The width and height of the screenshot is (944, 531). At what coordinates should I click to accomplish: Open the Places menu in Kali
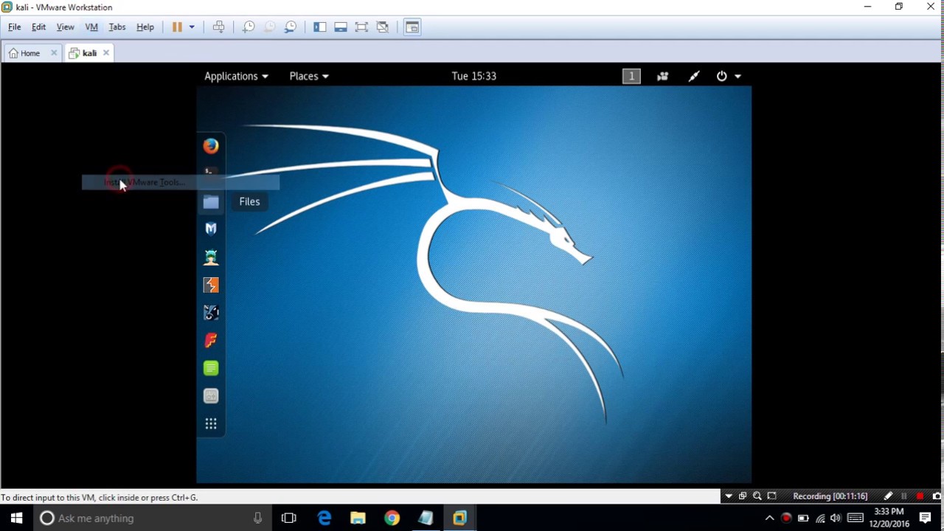click(309, 76)
